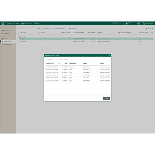The height and width of the screenshot is (155, 155).
Task: Sort by Operating System column header
Action: click(144, 33)
